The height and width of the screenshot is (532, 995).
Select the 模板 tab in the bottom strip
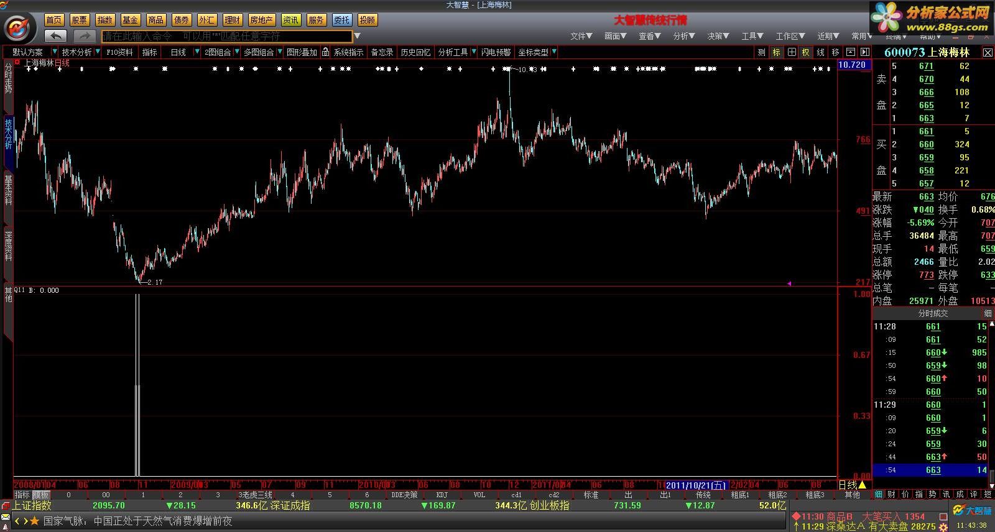click(x=40, y=495)
